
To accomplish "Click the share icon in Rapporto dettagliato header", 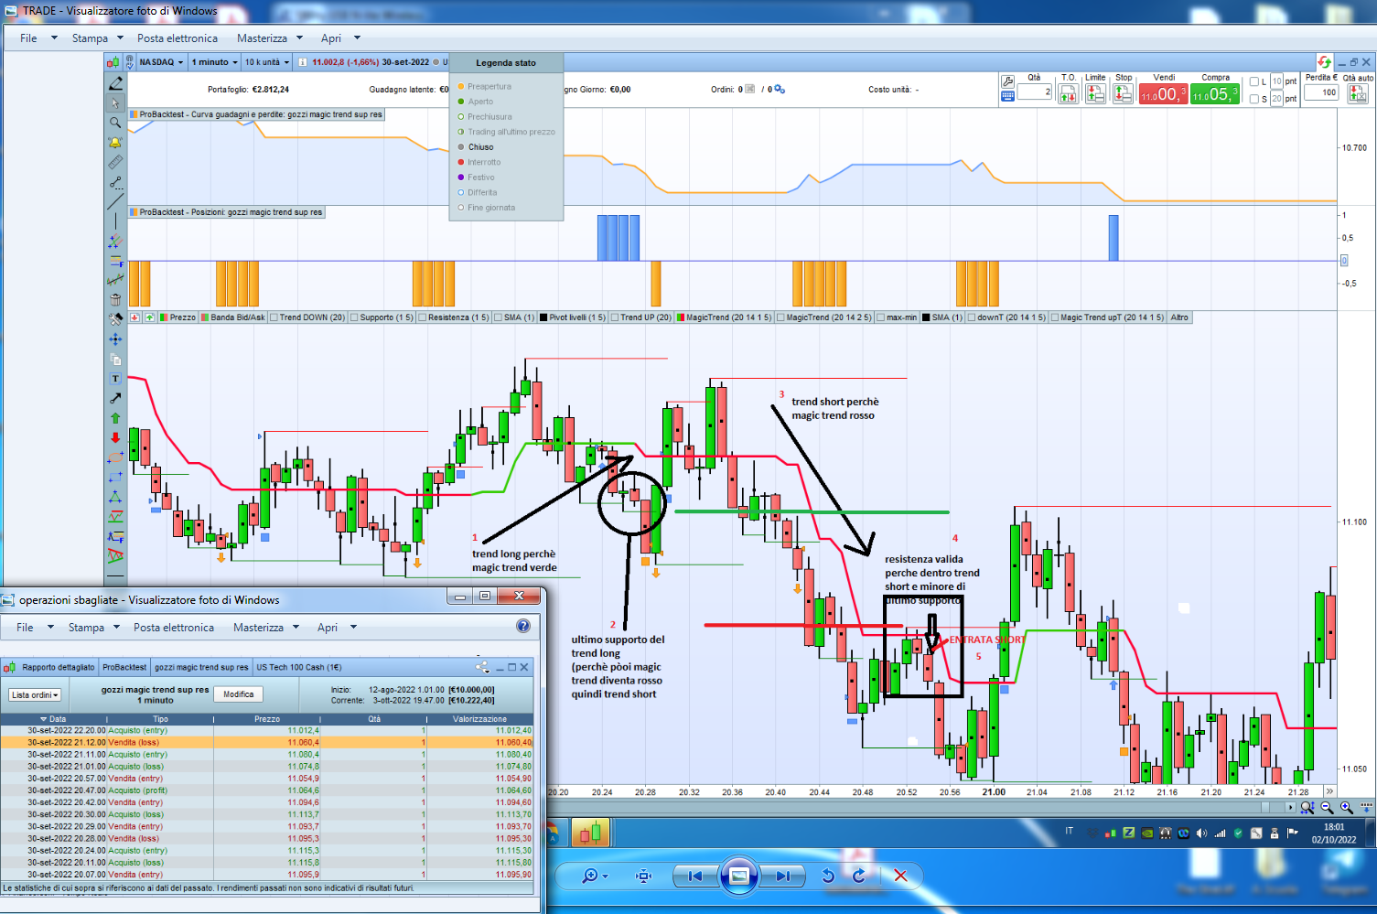I will [482, 667].
